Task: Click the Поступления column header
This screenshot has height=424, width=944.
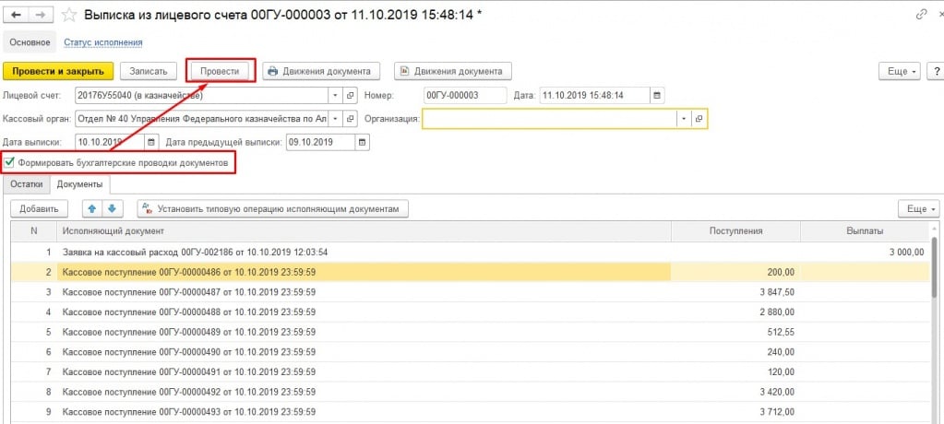Action: click(735, 231)
